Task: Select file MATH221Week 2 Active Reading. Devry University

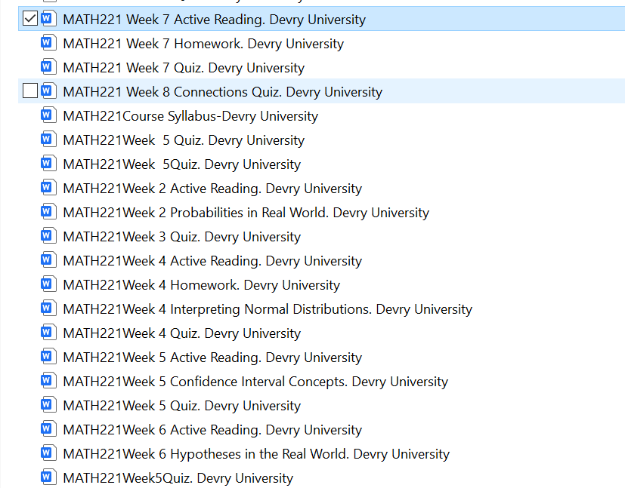Action: pyautogui.click(x=212, y=189)
